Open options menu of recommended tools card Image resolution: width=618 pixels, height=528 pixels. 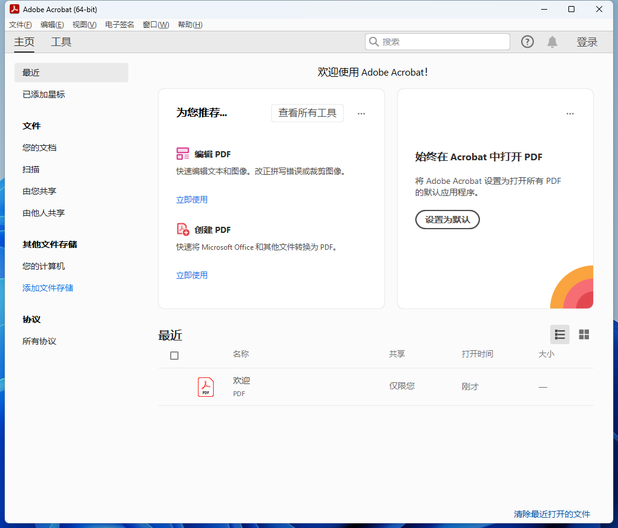[x=361, y=113]
